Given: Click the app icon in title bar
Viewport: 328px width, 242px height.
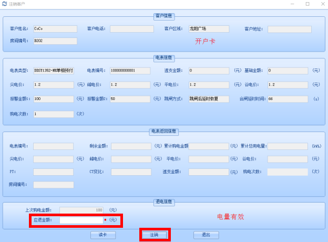Looking at the screenshot, I should tap(5, 4).
